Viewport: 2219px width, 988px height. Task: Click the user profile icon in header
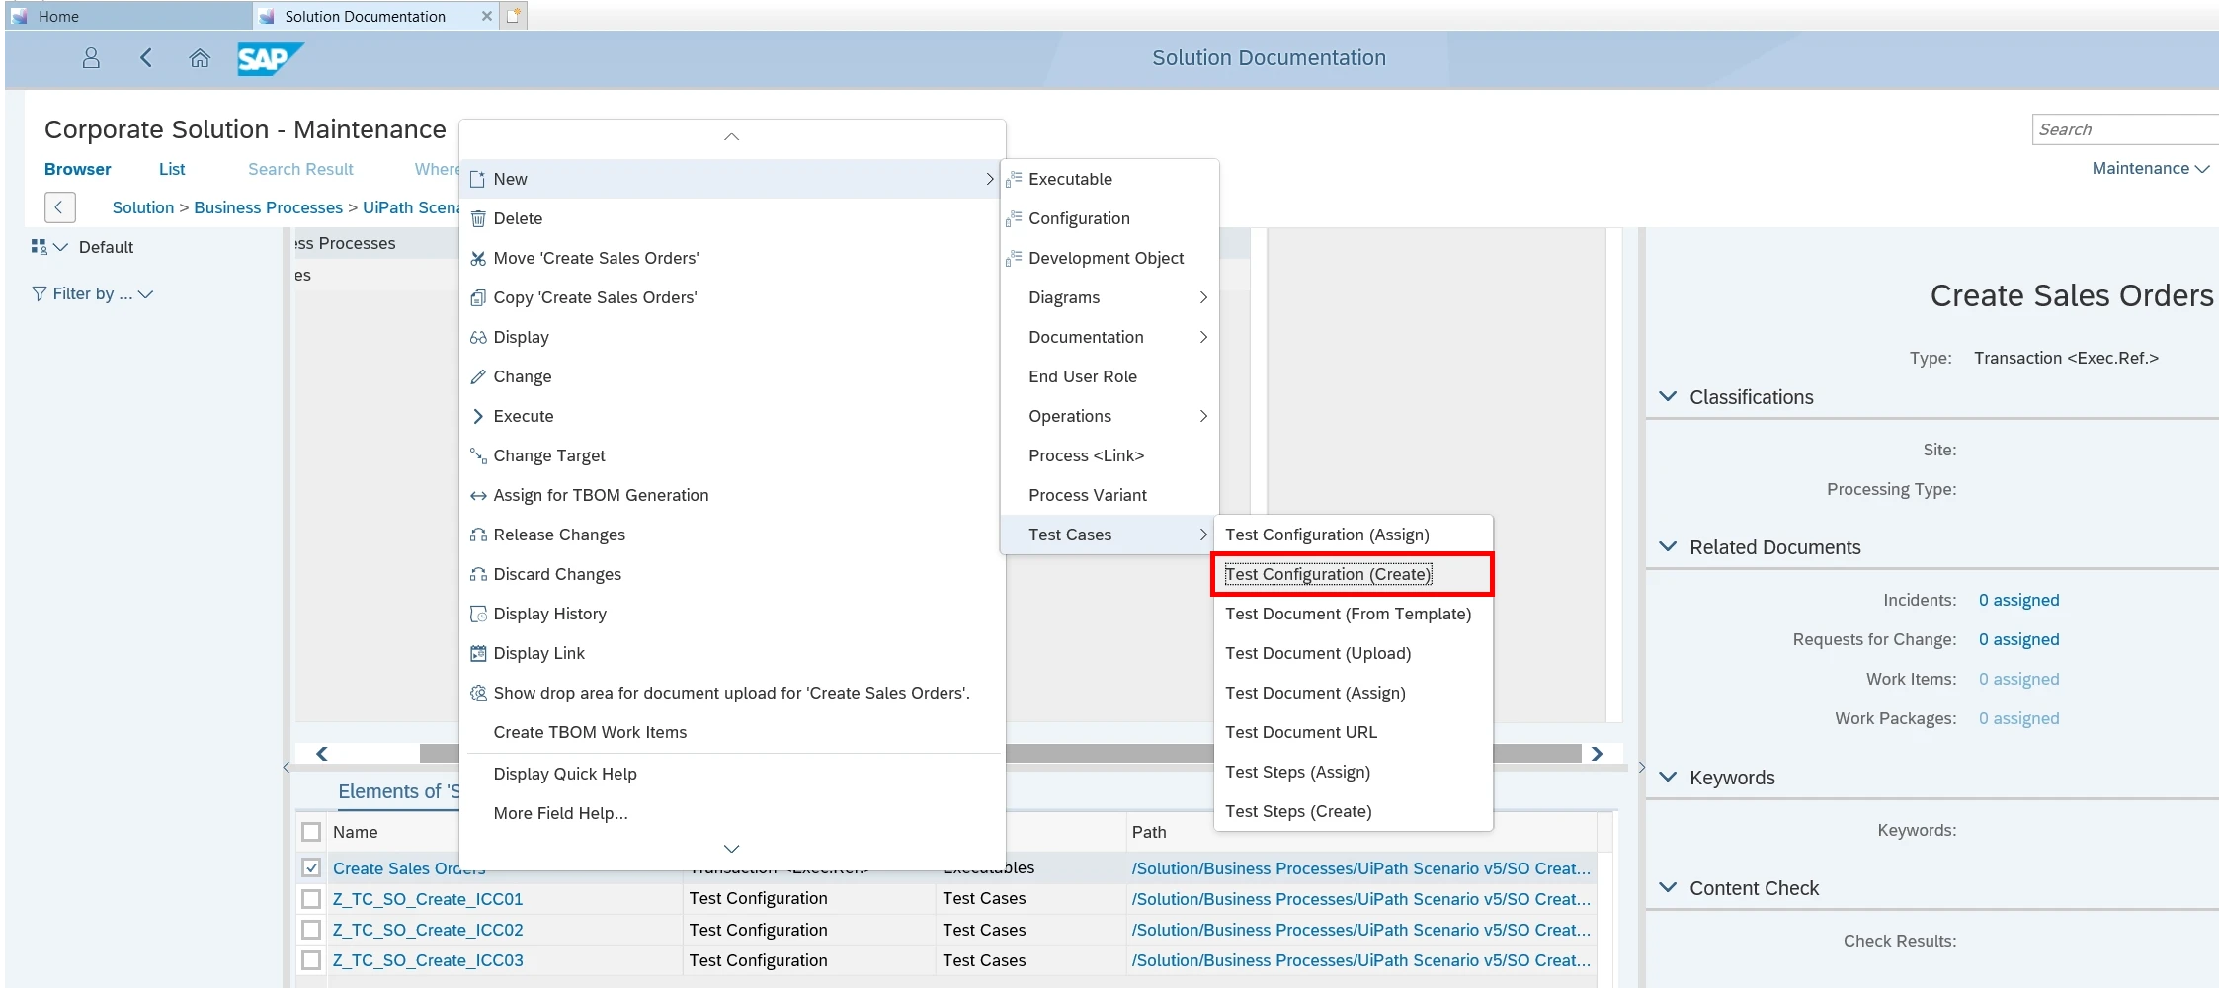(91, 58)
